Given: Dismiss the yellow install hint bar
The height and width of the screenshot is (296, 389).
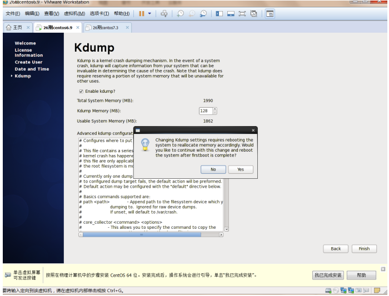Looking at the screenshot, I should pos(383,269).
